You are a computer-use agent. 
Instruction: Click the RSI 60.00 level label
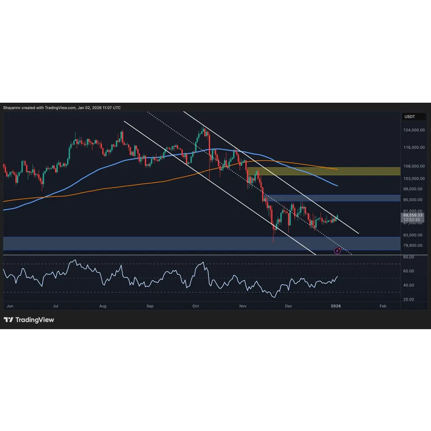[x=408, y=271]
